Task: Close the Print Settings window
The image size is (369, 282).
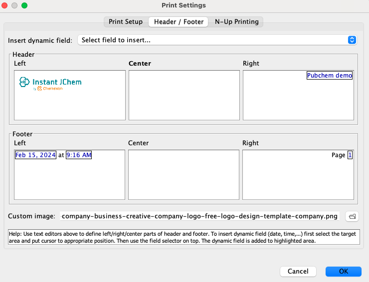Action: pyautogui.click(x=5, y=5)
